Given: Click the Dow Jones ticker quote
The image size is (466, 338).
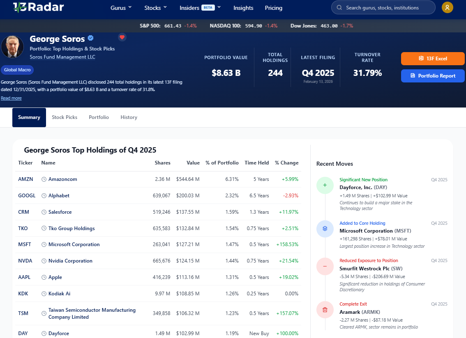Looking at the screenshot, I should click(x=322, y=26).
